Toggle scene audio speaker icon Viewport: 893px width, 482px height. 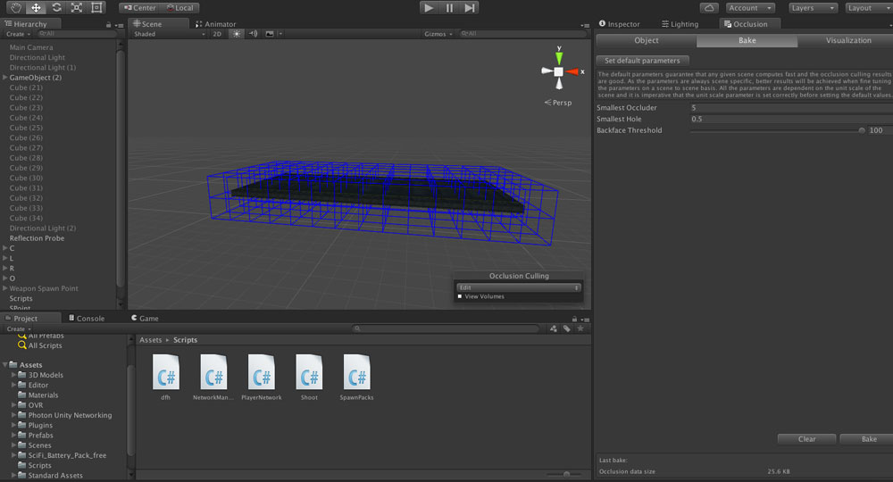click(254, 34)
